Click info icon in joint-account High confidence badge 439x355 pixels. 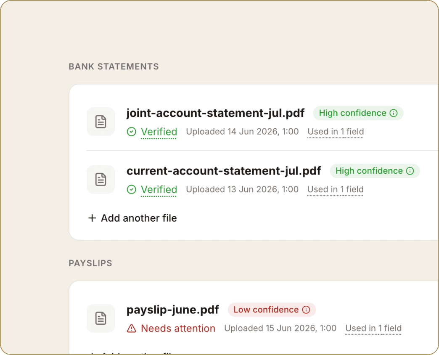[393, 113]
